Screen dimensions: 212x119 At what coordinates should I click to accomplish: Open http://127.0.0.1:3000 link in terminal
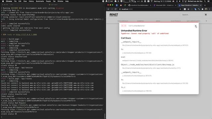(x=26, y=34)
